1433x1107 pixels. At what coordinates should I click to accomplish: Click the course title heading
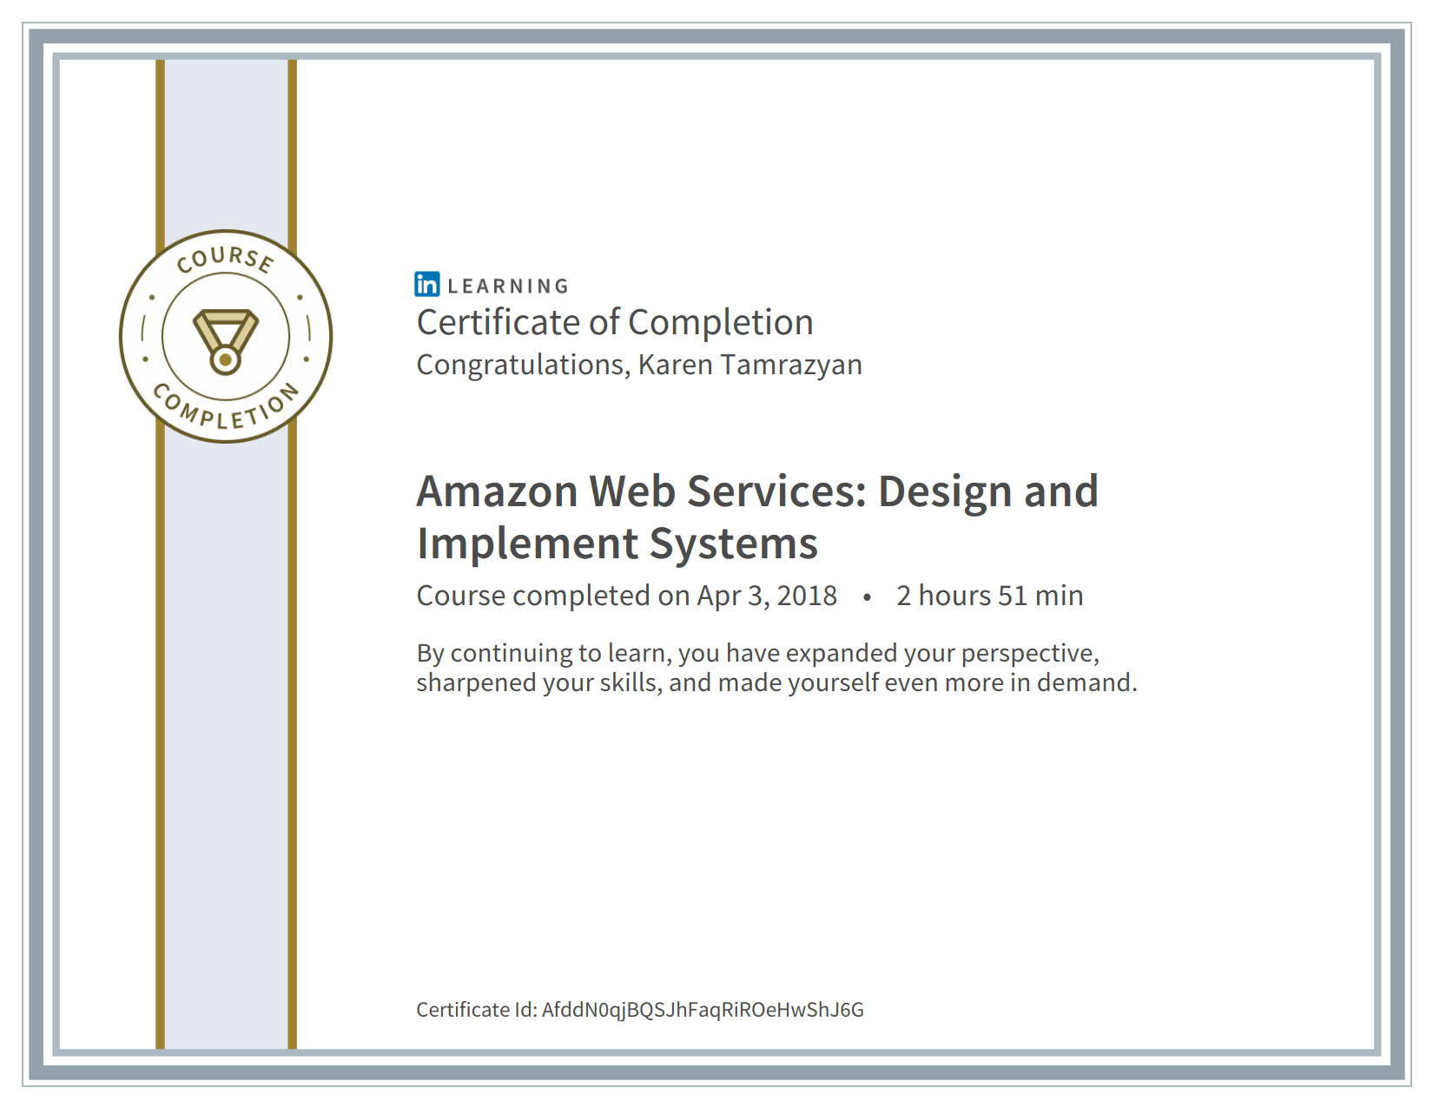[x=757, y=517]
